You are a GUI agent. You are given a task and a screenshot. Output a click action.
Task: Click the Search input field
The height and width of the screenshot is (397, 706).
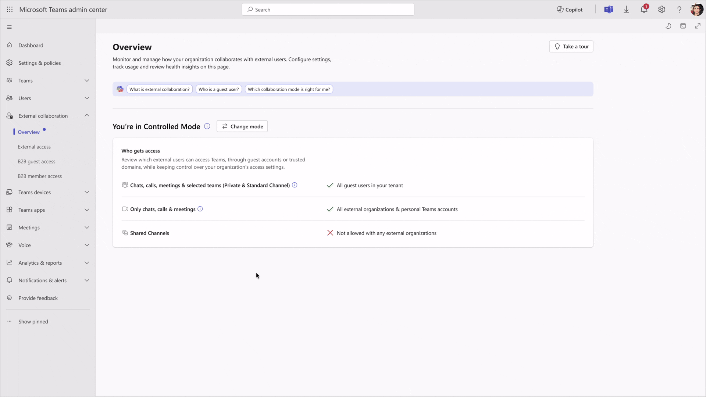pos(328,10)
